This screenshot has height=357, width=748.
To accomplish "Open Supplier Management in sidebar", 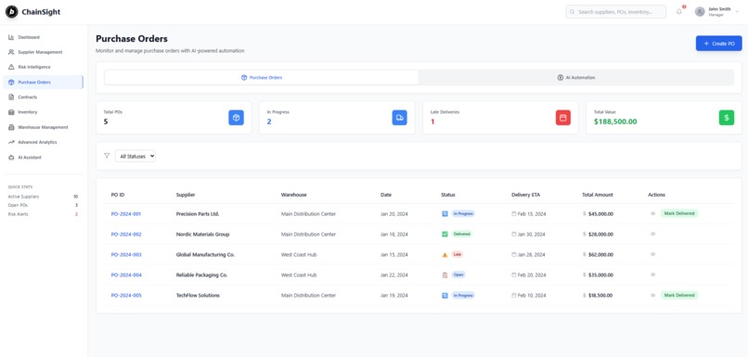I will (43, 52).
